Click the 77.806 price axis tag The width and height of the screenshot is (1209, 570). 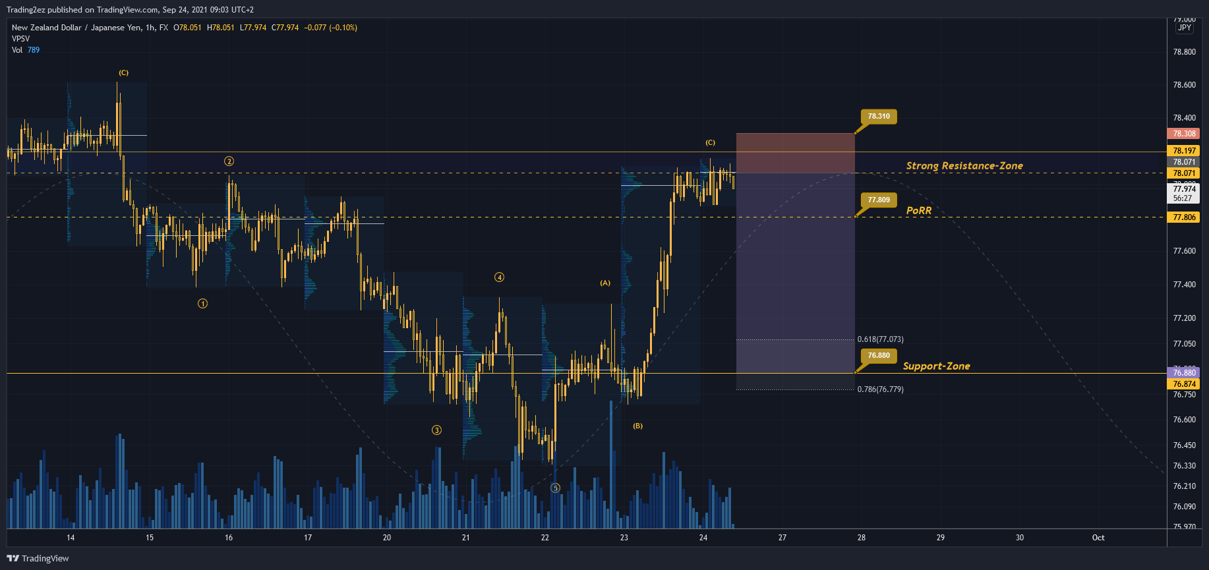(x=1184, y=217)
